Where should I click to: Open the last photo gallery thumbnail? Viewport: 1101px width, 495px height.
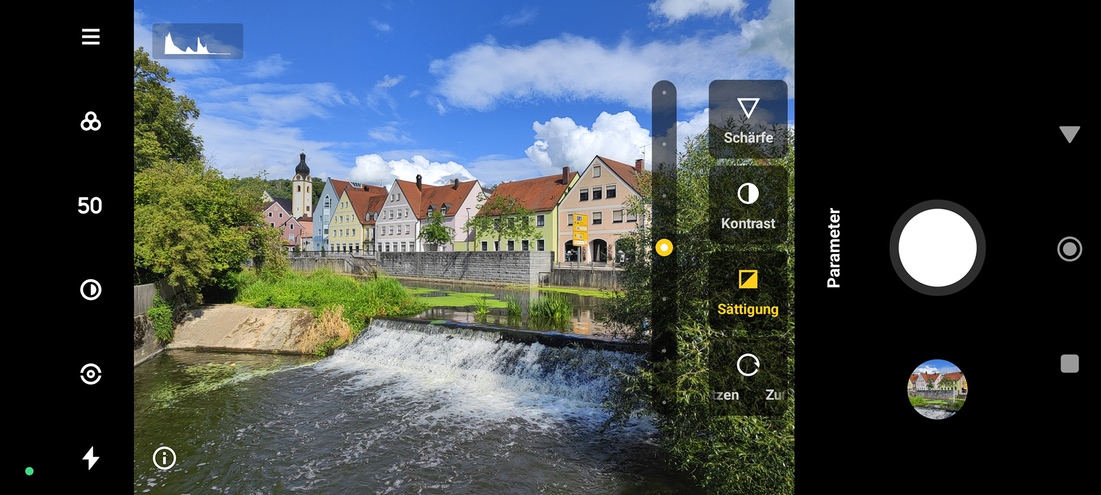click(937, 389)
